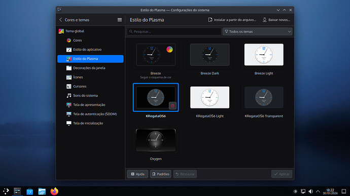
Task: Click the Aplicar button
Action: (x=282, y=174)
